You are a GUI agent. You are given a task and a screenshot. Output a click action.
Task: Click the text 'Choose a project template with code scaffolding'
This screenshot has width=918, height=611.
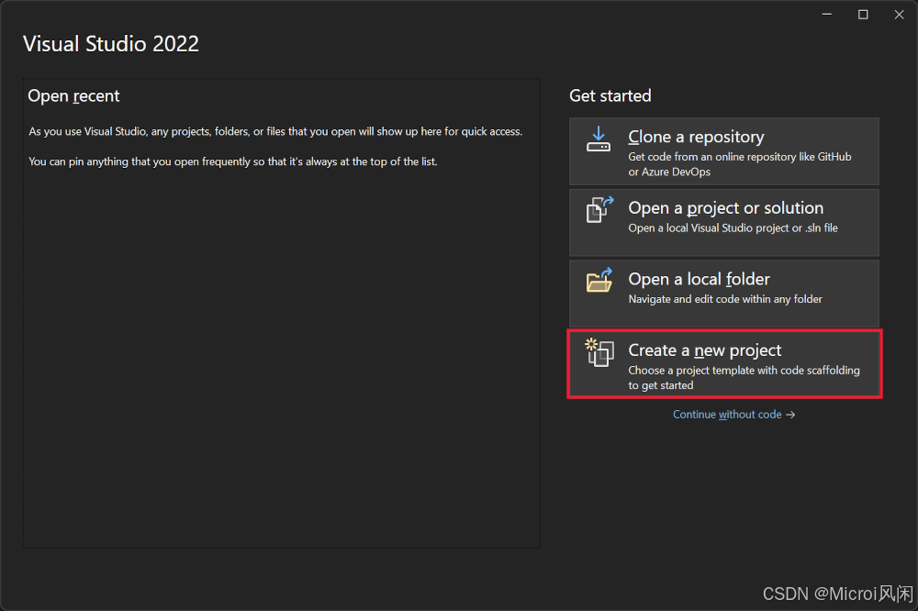tap(744, 371)
